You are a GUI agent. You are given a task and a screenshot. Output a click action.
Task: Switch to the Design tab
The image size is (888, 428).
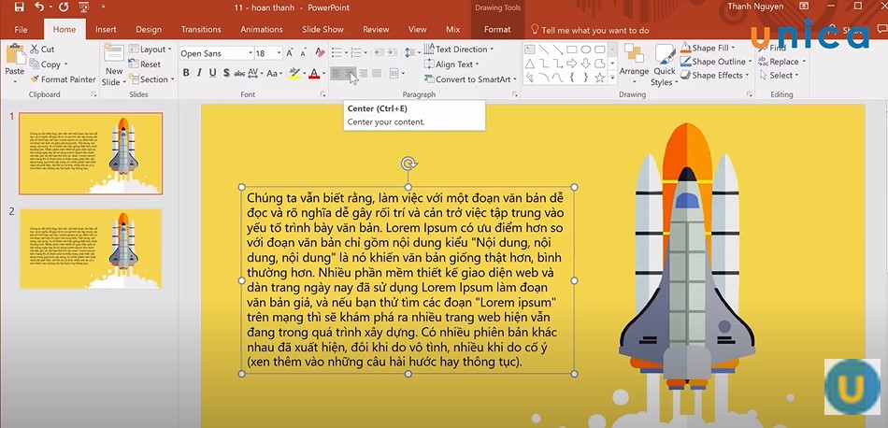point(149,30)
